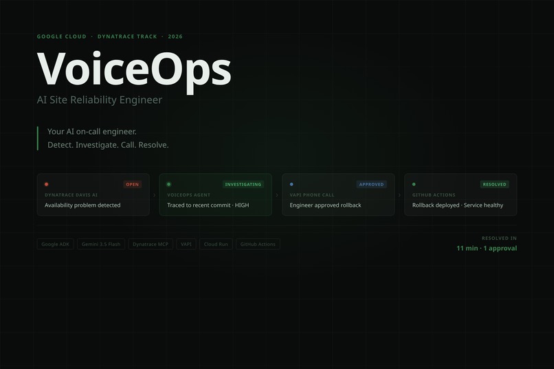Click the green dot on the GitHub Actions card
Image resolution: width=554 pixels, height=369 pixels.
click(x=414, y=184)
